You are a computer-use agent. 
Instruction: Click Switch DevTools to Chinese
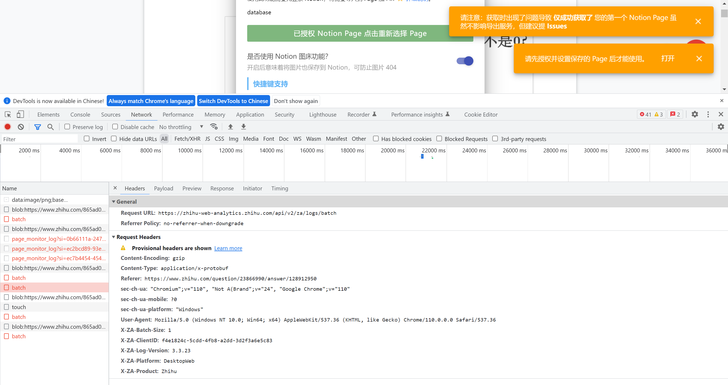(x=233, y=101)
